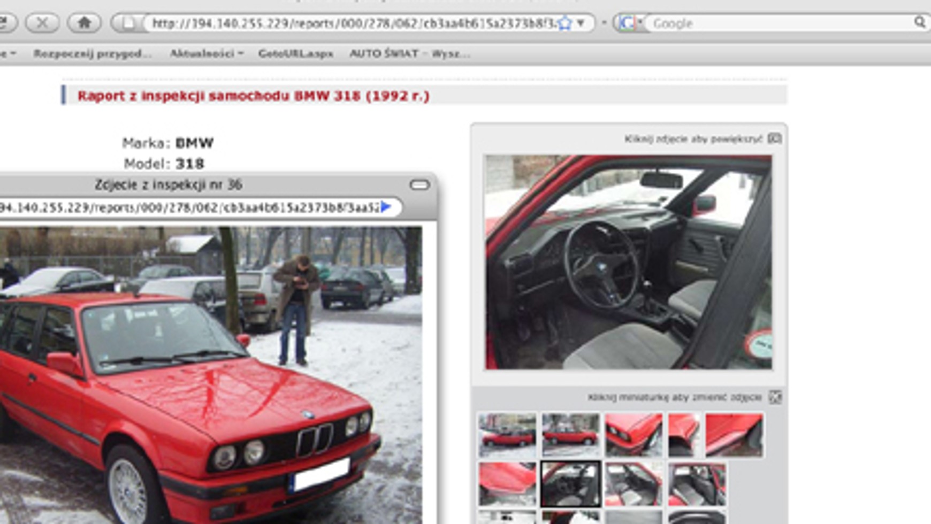Select the first side-view car thumbnail
Screen dimensions: 931x524
point(507,435)
